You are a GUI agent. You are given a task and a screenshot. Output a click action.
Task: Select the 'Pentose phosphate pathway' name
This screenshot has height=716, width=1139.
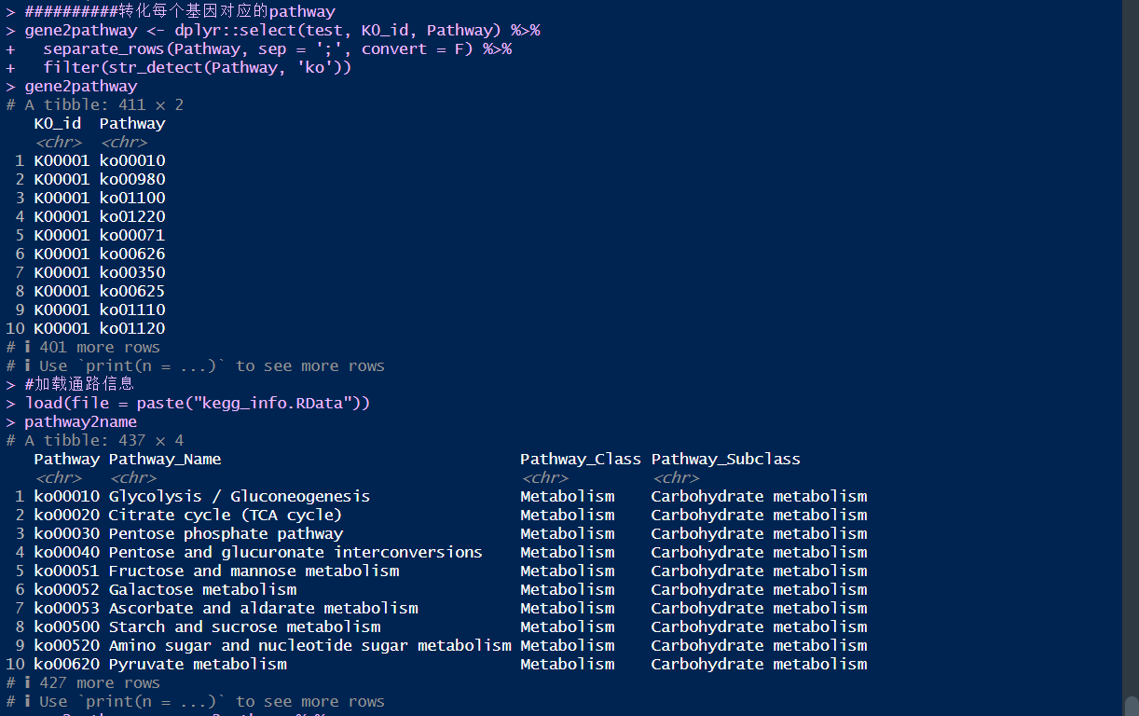click(x=226, y=533)
